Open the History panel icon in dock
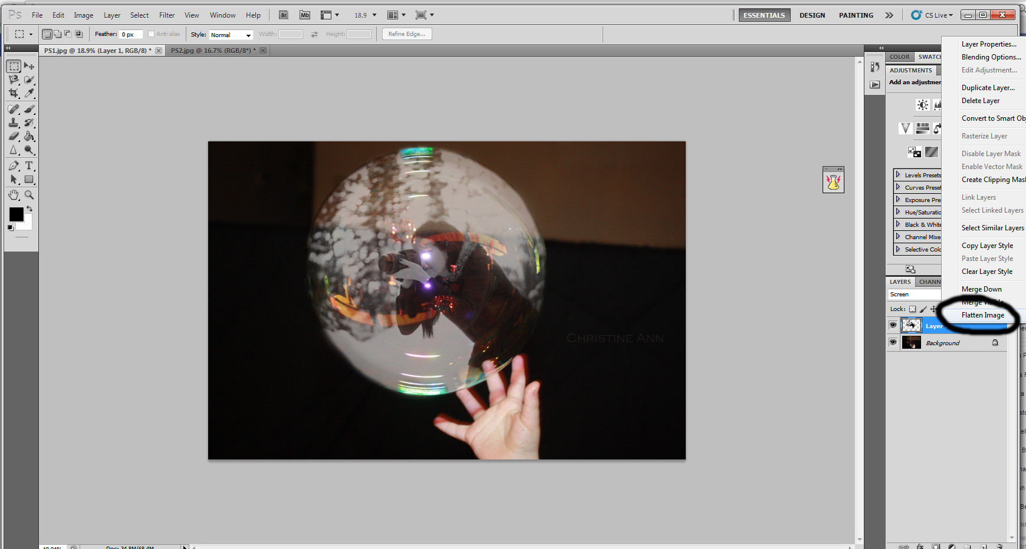Screen dimensions: 1026x549 click(875, 67)
